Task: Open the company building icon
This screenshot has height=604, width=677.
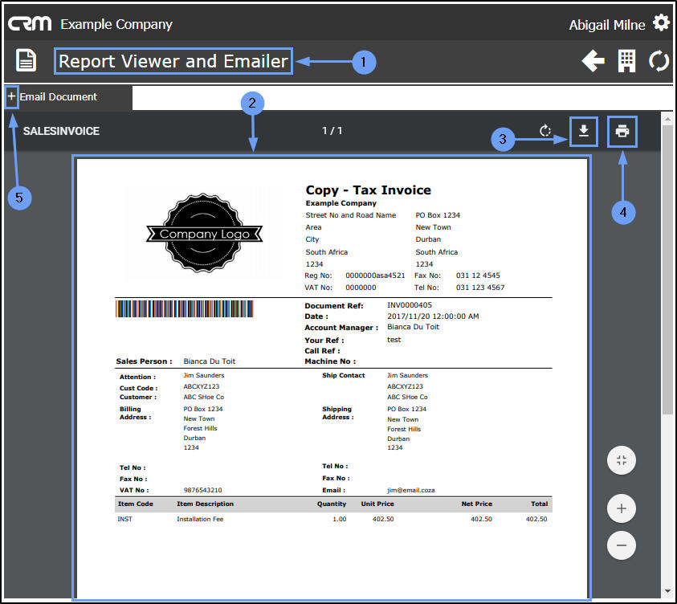Action: pos(626,62)
